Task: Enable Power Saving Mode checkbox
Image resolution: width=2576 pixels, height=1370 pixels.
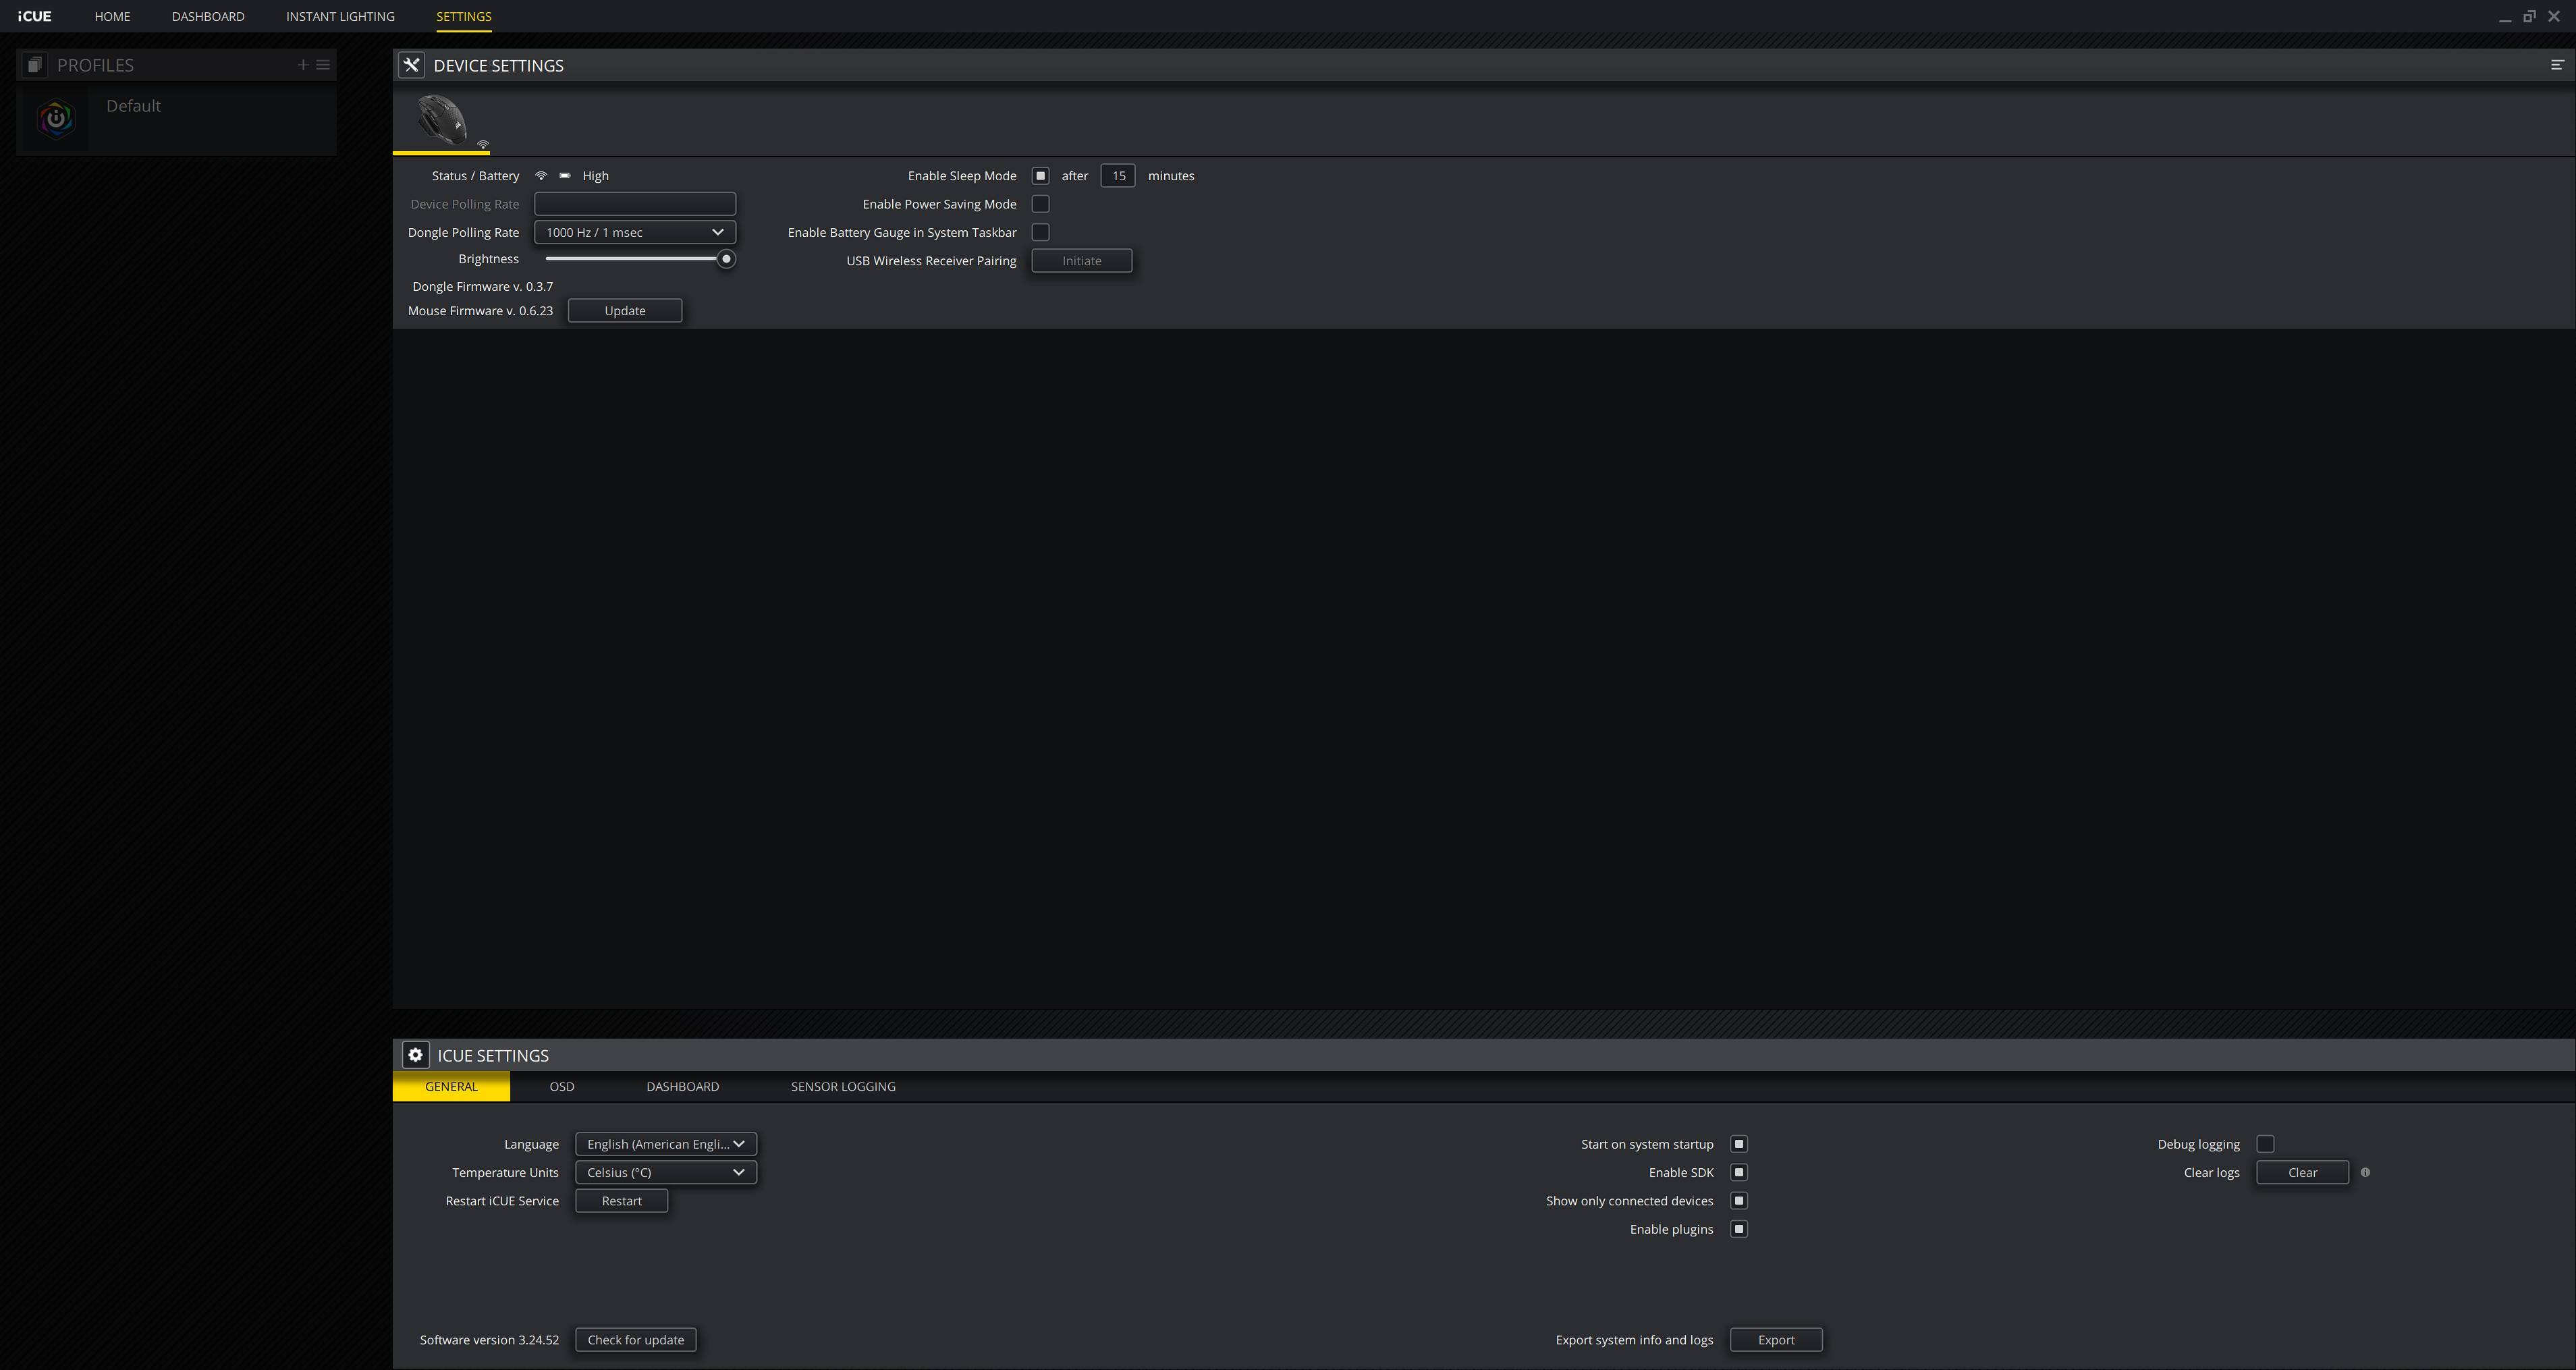Action: [1040, 204]
